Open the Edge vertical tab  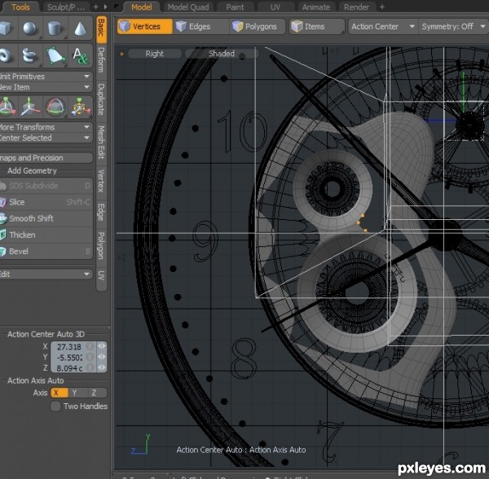[x=101, y=213]
